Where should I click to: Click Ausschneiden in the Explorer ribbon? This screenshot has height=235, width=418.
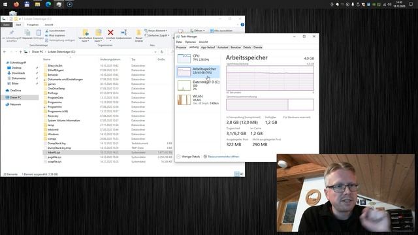point(55,31)
